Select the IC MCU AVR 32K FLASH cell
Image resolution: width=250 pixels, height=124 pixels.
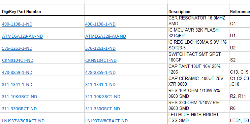point(198,34)
